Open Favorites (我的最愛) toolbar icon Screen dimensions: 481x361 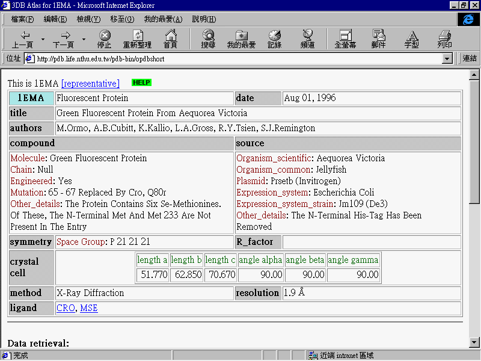[241, 39]
